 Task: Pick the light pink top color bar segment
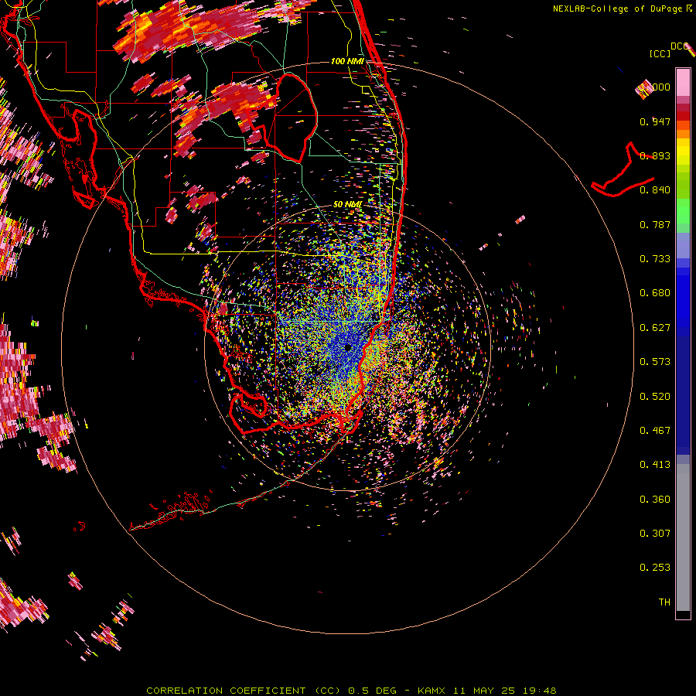[683, 82]
